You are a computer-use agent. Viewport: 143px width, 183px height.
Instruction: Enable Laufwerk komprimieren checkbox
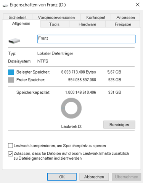[10, 146]
